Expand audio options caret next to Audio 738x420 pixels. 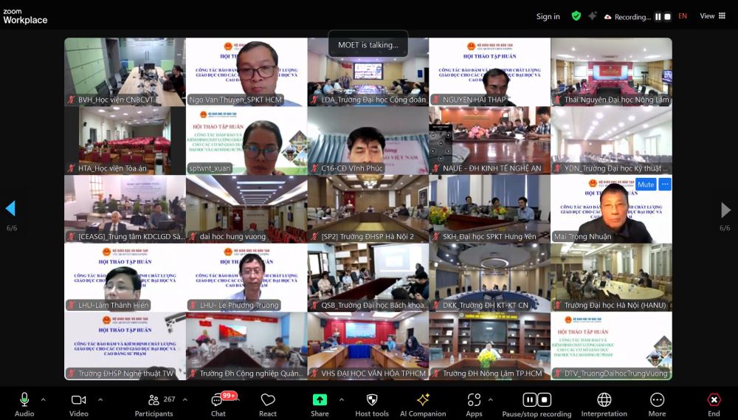(43, 399)
